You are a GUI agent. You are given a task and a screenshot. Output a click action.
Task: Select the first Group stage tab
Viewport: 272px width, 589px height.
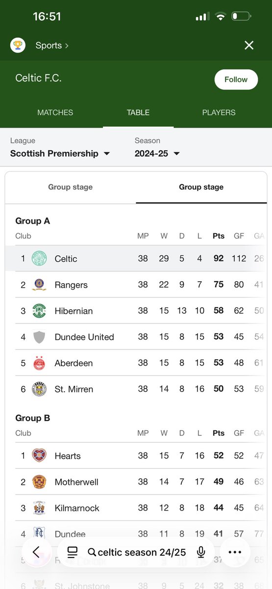[71, 187]
